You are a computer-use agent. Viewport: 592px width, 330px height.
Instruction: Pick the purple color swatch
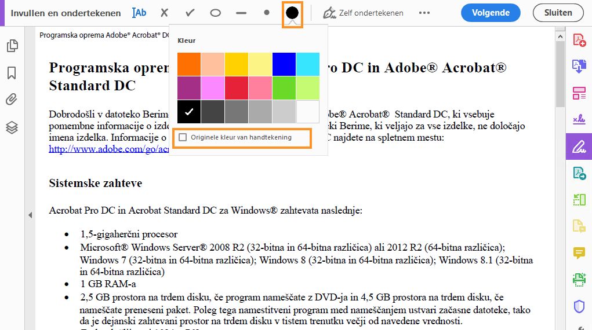click(189, 88)
